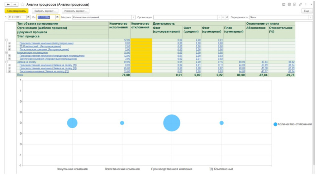
Task: Expand Логистическая компания (Автоутверждение) row
Action: pos(9,49)
